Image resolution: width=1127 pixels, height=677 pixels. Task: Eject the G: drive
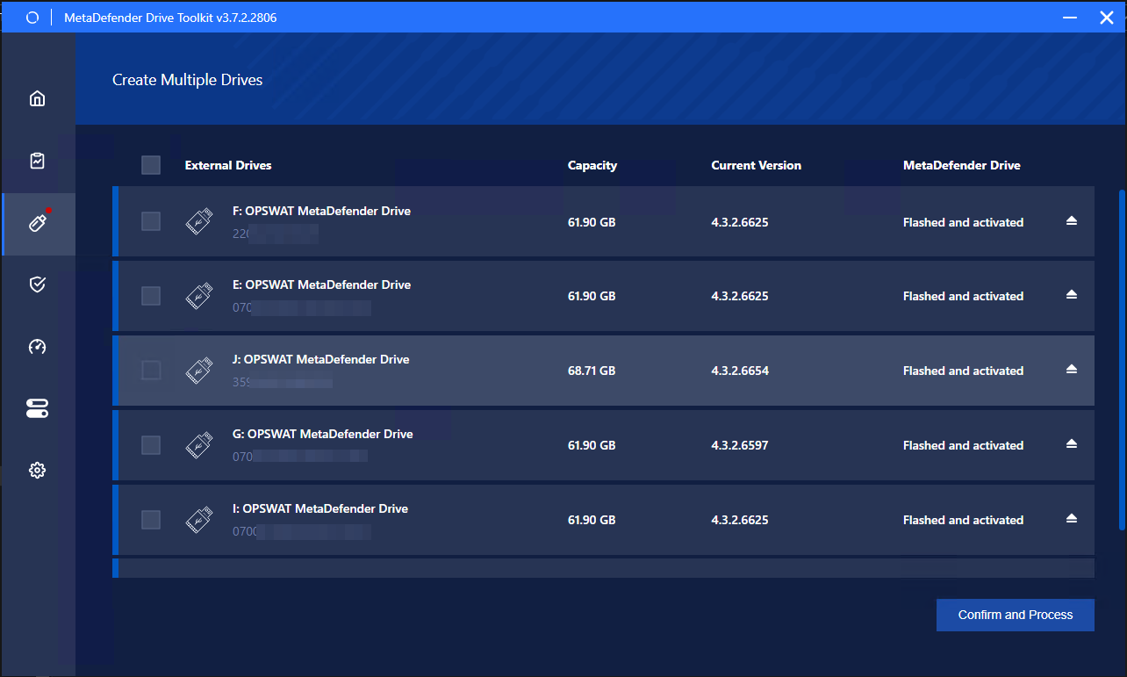pyautogui.click(x=1072, y=444)
